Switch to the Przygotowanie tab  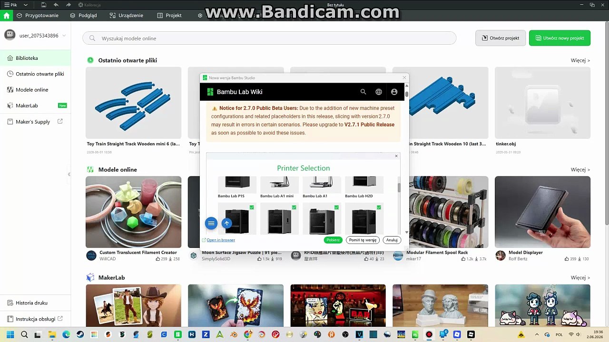38,15
